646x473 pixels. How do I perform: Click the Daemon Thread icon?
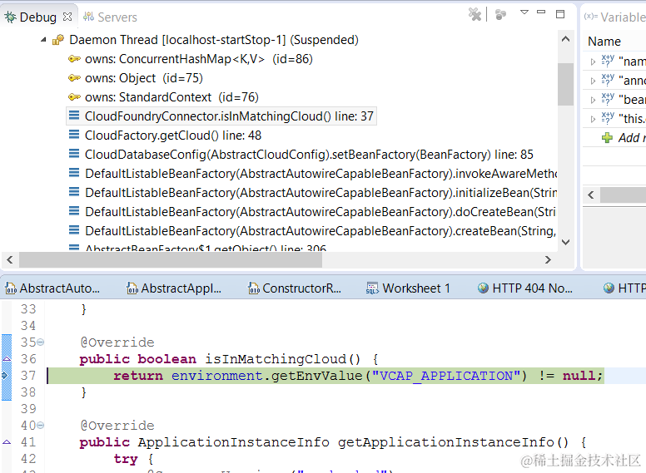58,40
